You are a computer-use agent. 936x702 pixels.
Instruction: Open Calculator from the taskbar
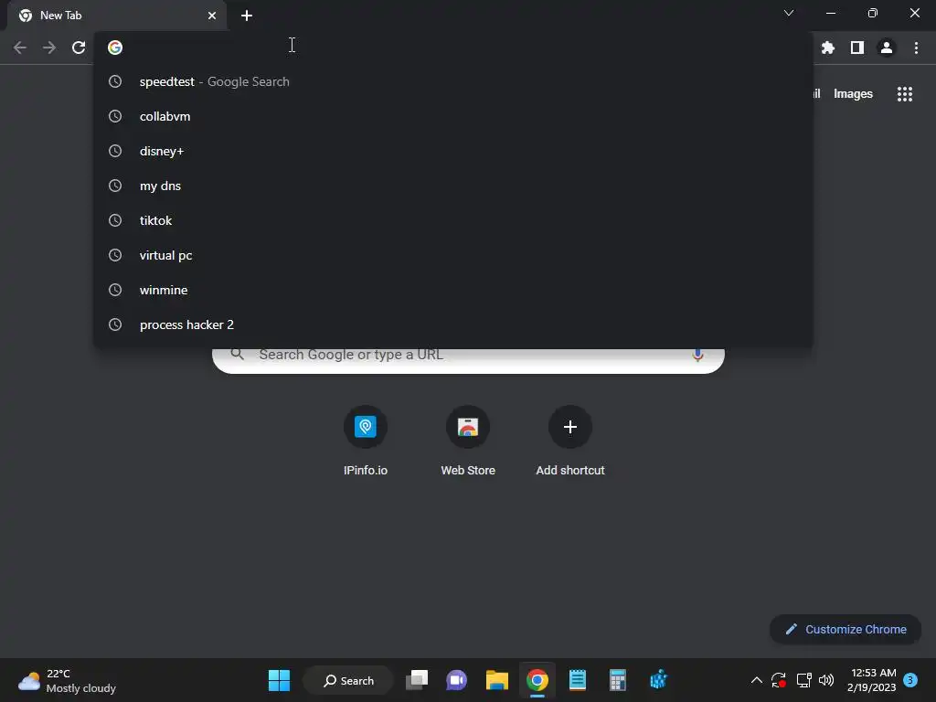click(617, 680)
